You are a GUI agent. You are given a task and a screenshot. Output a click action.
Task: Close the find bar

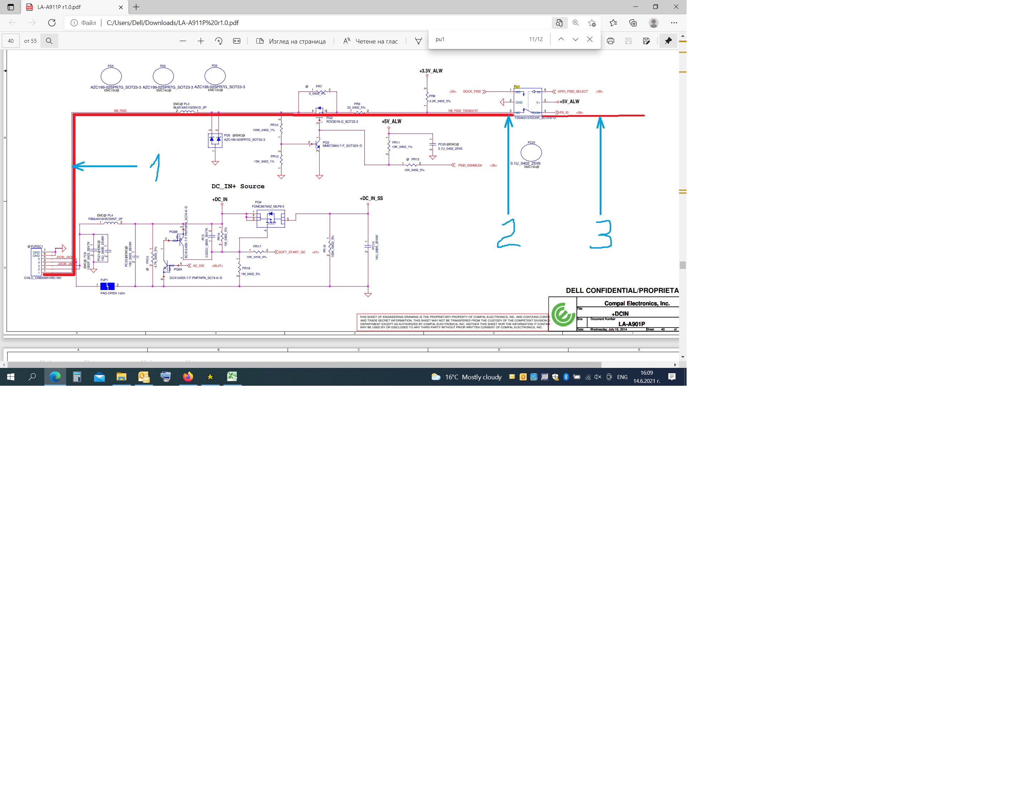(590, 40)
